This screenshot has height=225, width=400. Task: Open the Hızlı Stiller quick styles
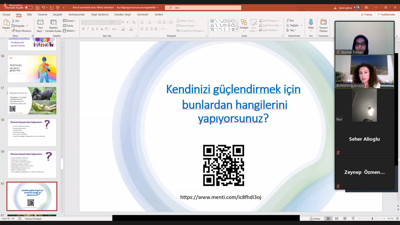click(253, 25)
